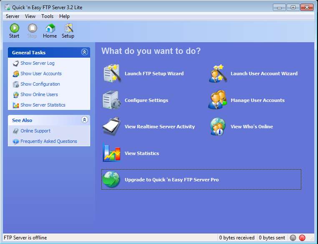318x244 pixels.
Task: Open the Frequently Asked Questions link
Action: coord(49,142)
